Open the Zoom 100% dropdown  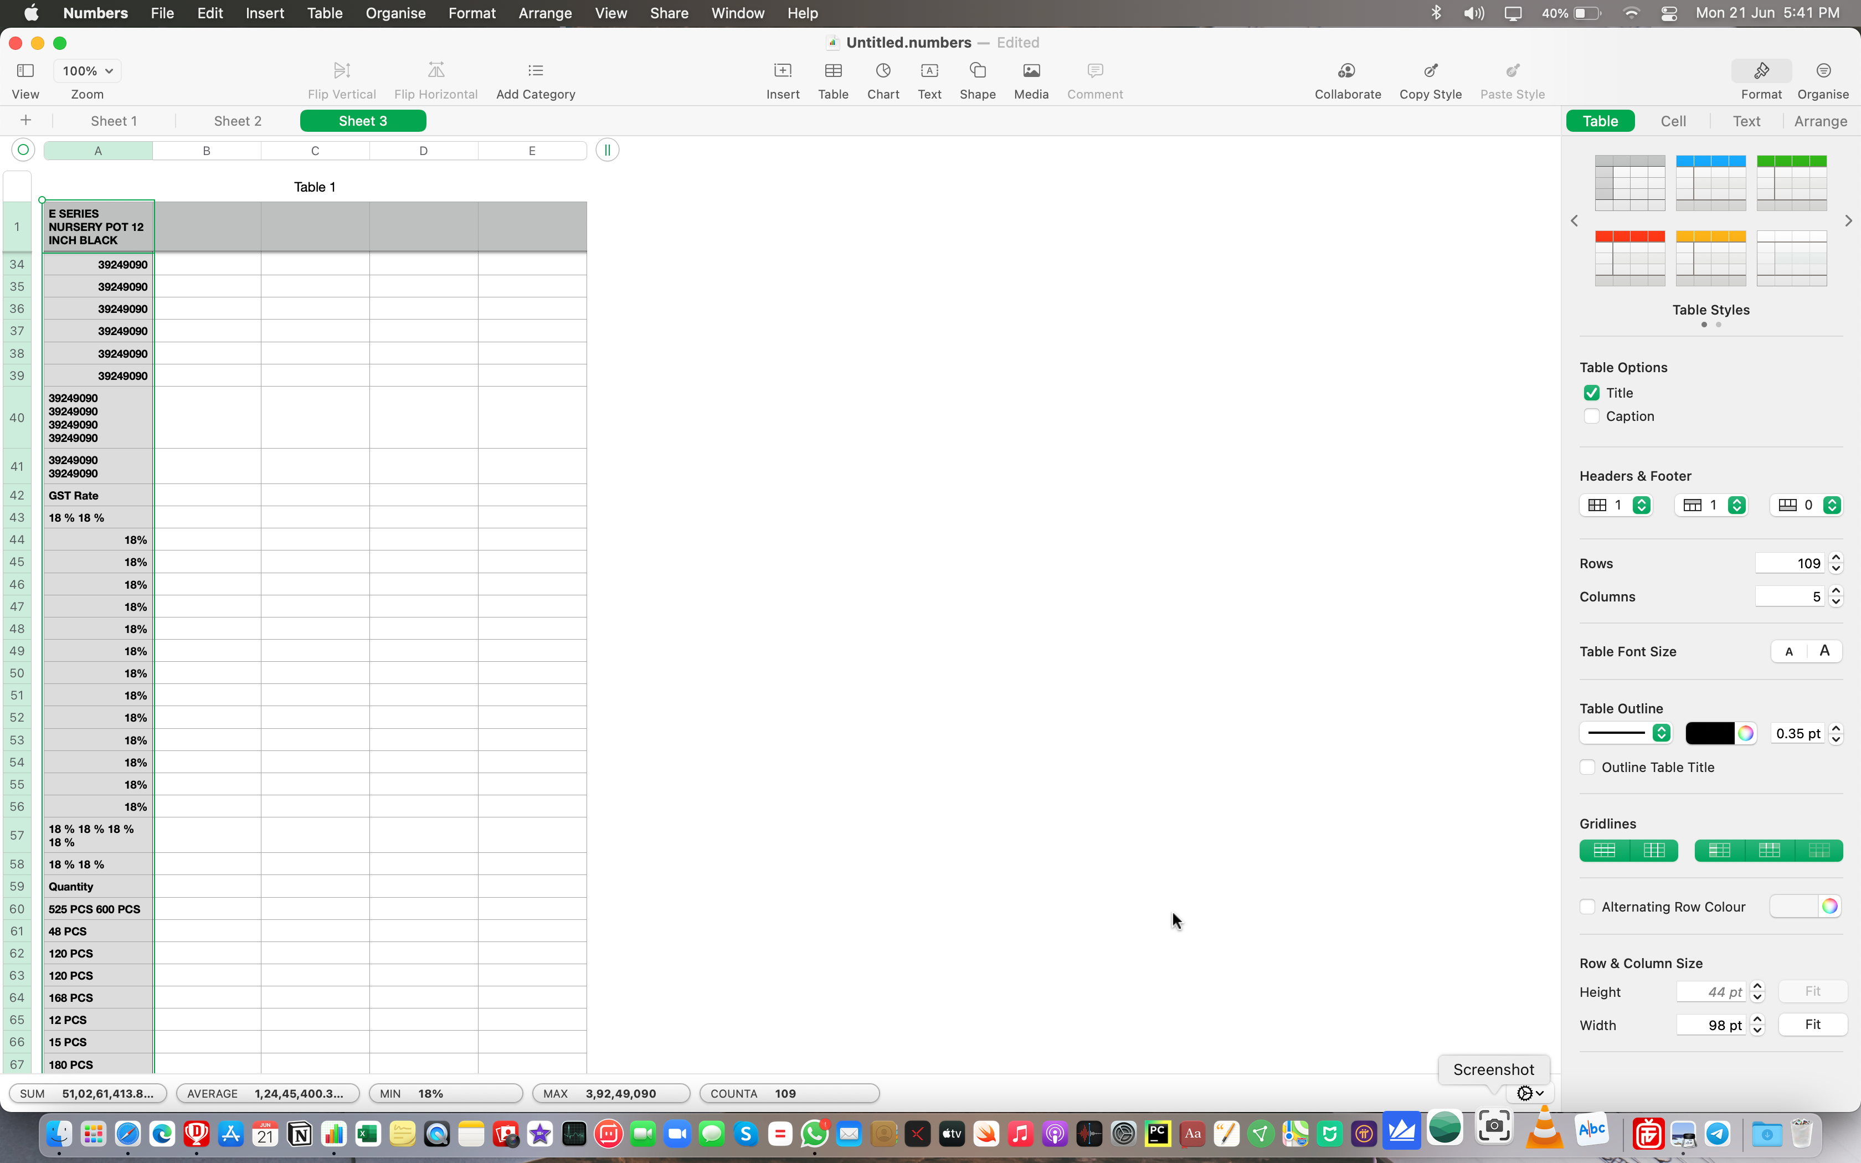tap(88, 71)
